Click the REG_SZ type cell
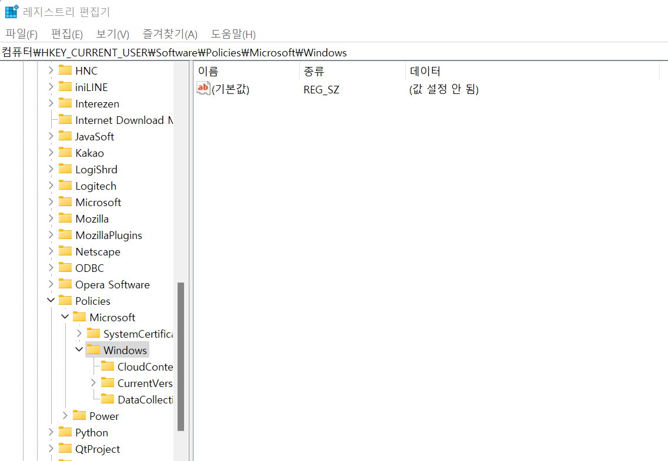This screenshot has height=461, width=668. pos(322,90)
